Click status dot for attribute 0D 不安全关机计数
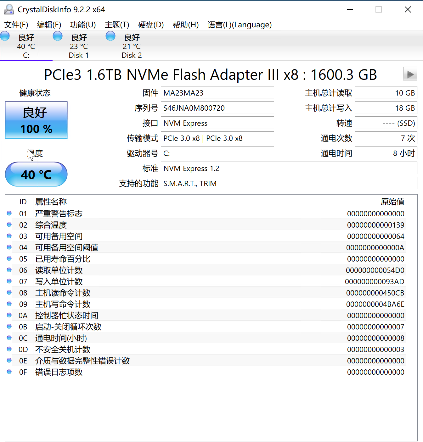This screenshot has height=442, width=423. pyautogui.click(x=9, y=349)
